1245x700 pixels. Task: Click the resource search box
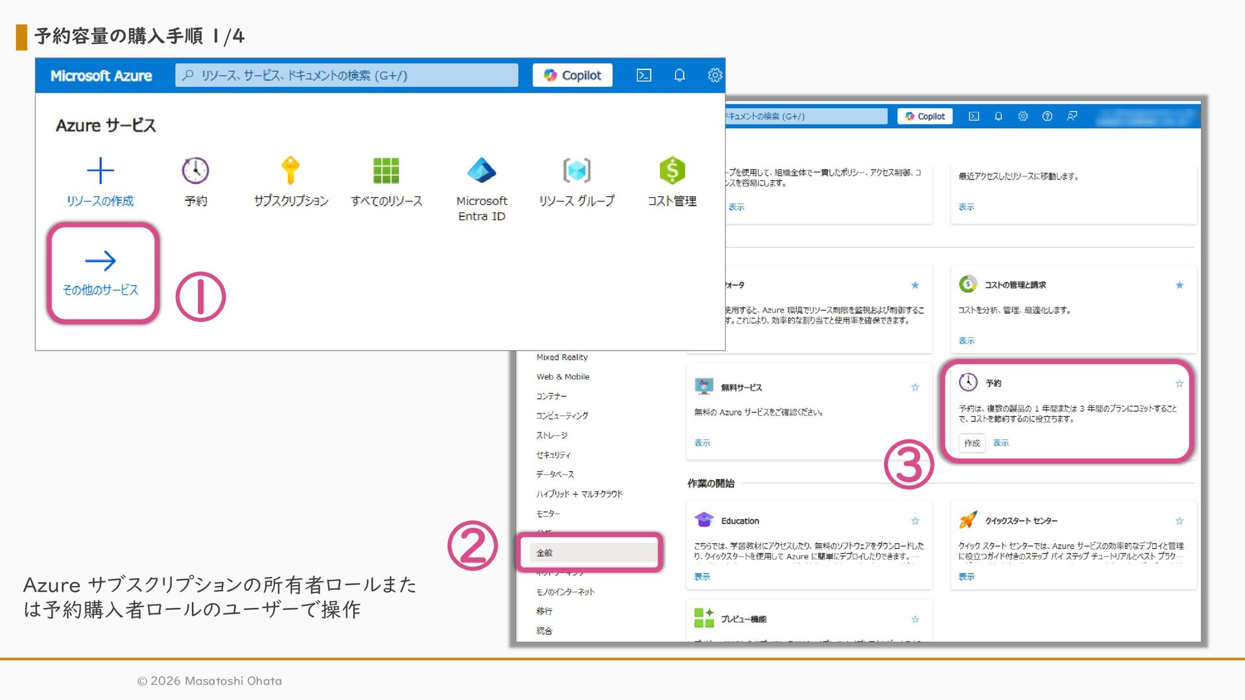(x=346, y=75)
